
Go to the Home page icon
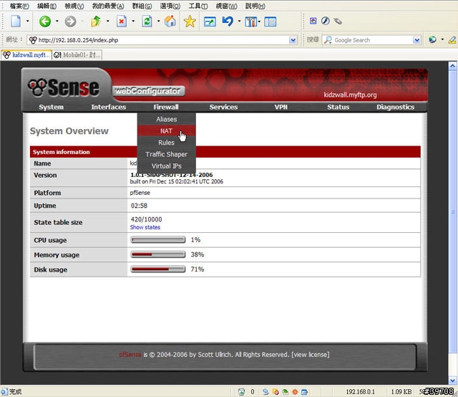[170, 21]
